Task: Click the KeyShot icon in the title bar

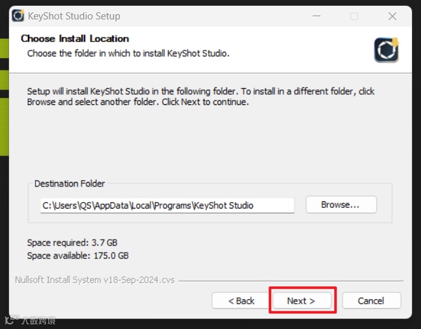Action: [x=18, y=16]
